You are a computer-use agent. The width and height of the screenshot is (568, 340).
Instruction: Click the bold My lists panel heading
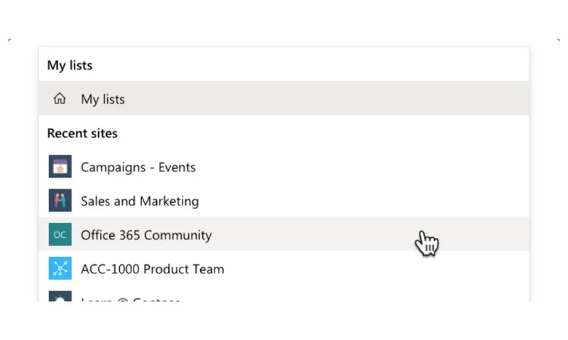click(x=70, y=65)
